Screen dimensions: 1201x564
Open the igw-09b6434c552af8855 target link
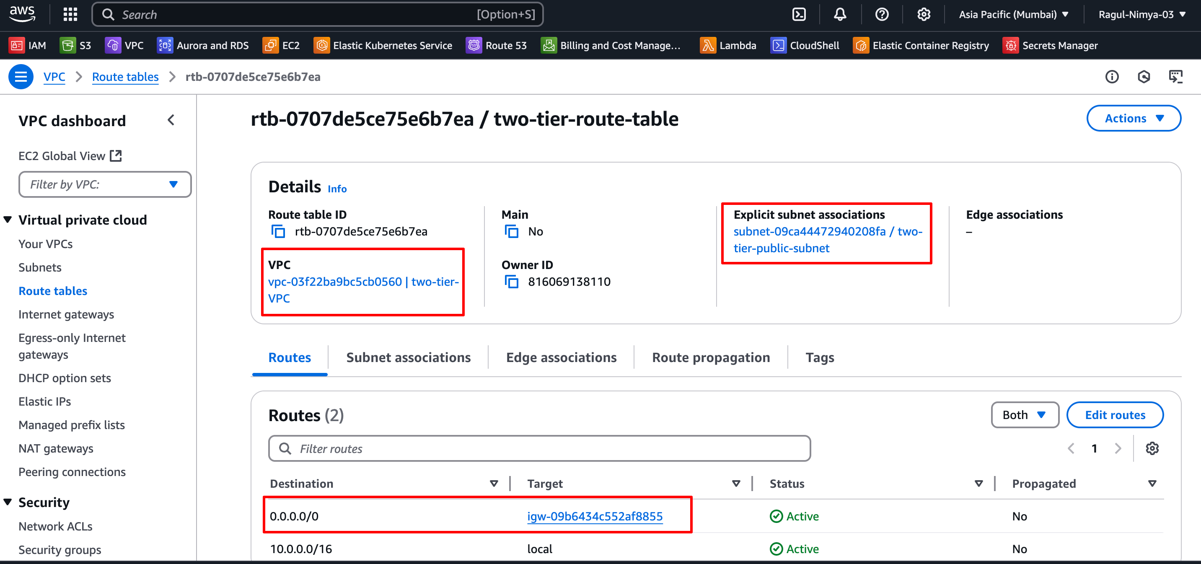[595, 516]
